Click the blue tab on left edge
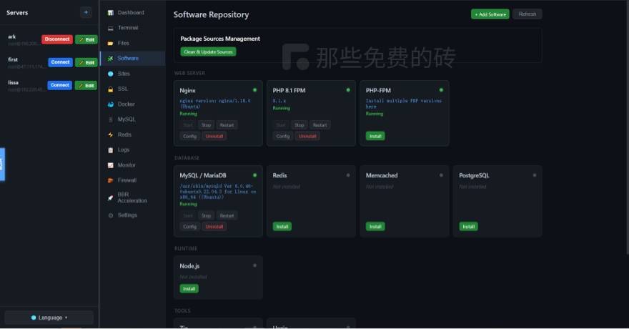The height and width of the screenshot is (329, 629). click(x=2, y=164)
